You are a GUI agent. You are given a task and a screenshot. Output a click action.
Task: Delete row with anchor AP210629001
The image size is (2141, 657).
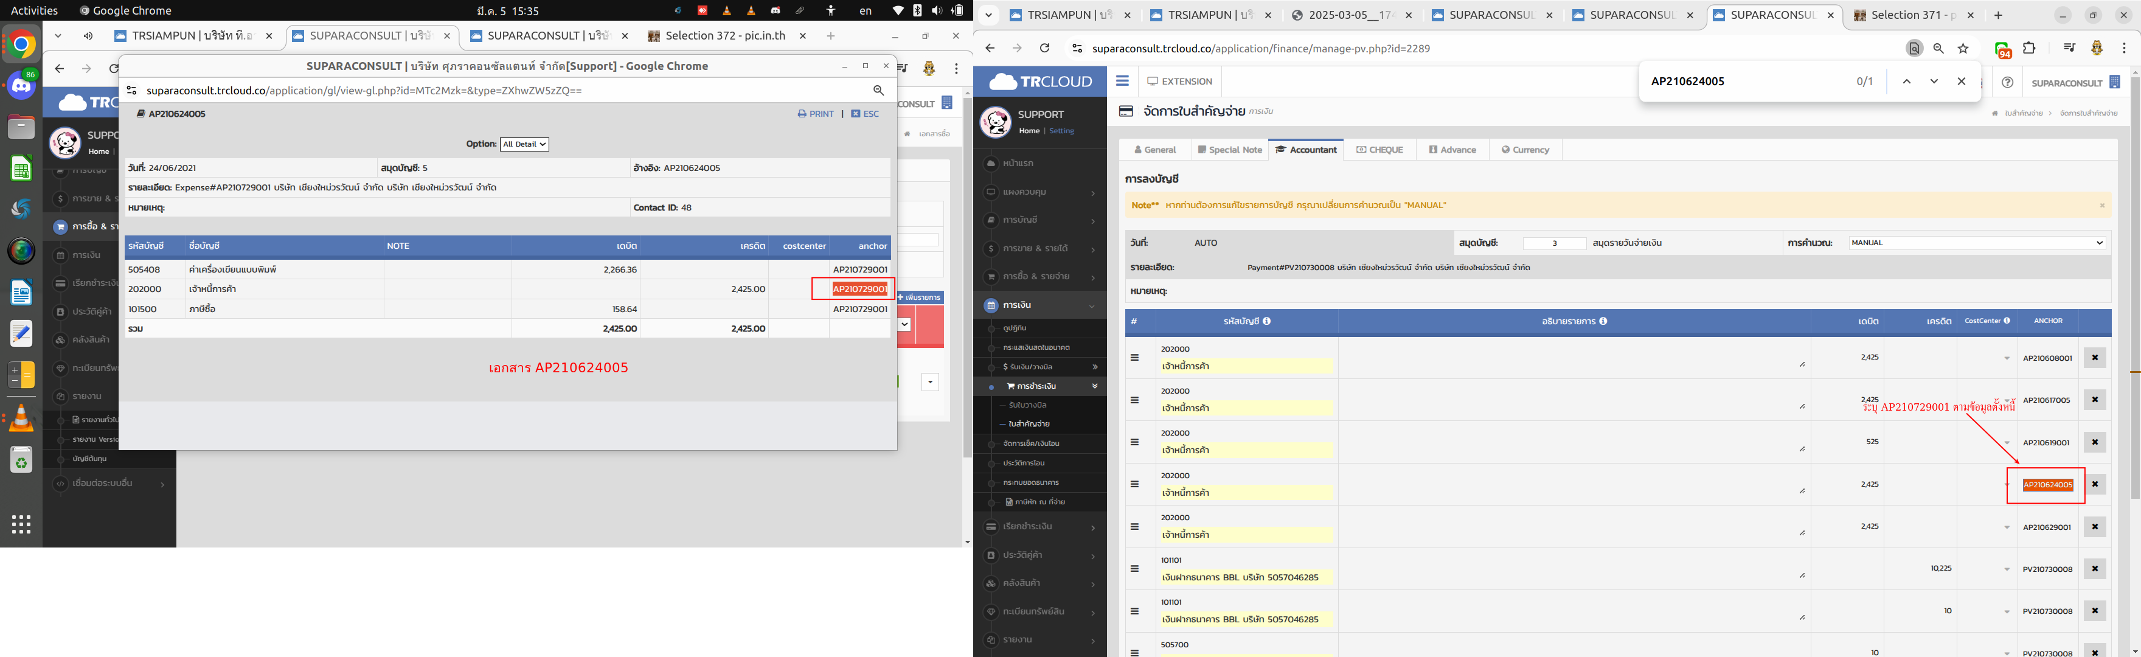coord(2094,526)
